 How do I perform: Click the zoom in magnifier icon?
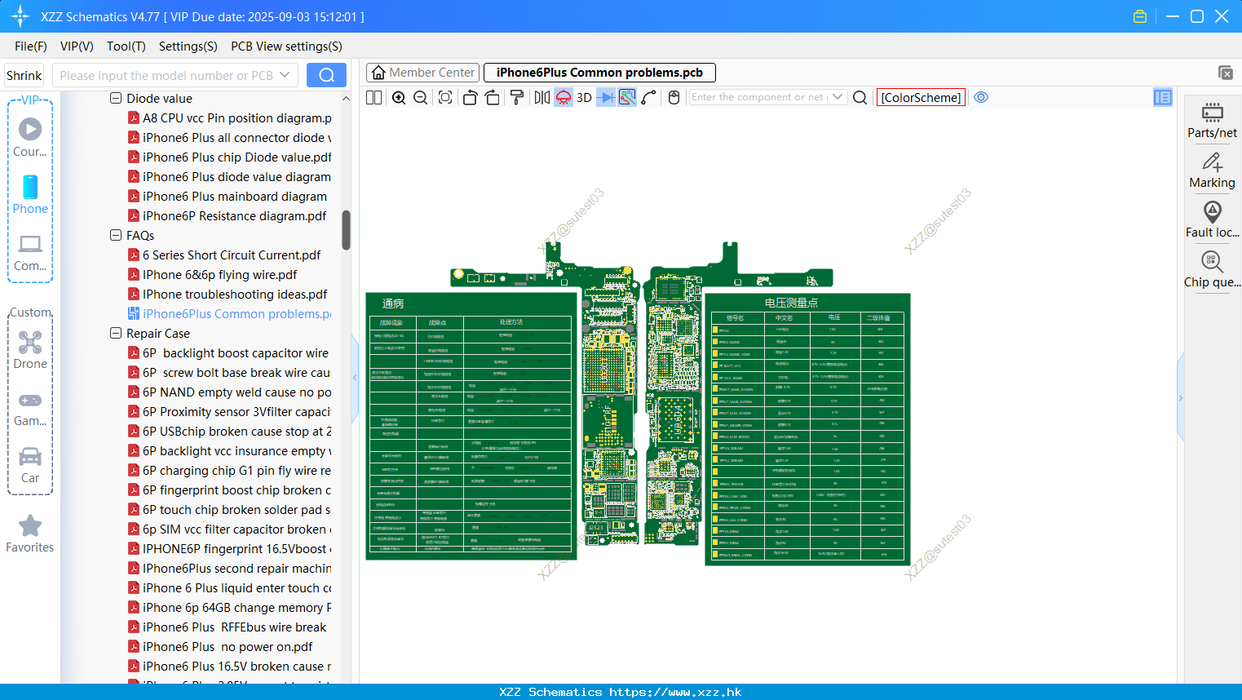pyautogui.click(x=399, y=98)
